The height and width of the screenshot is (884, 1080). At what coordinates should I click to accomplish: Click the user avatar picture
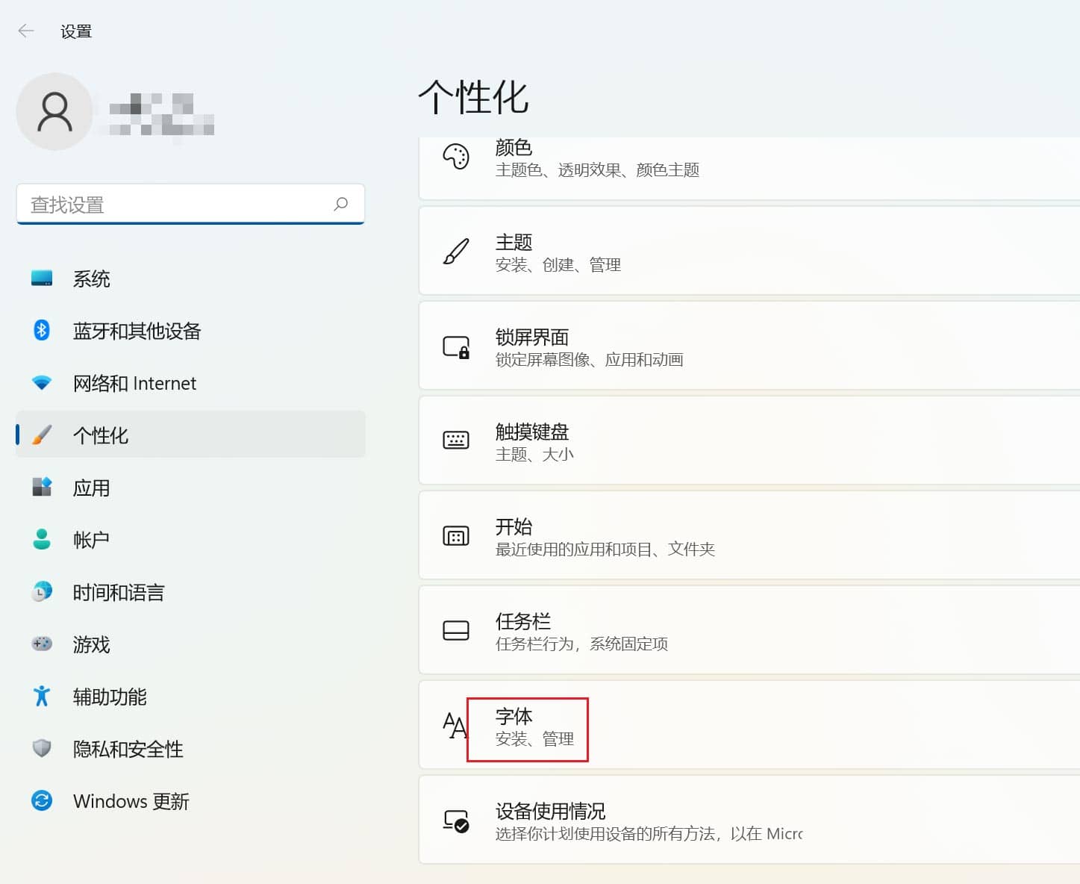click(54, 110)
